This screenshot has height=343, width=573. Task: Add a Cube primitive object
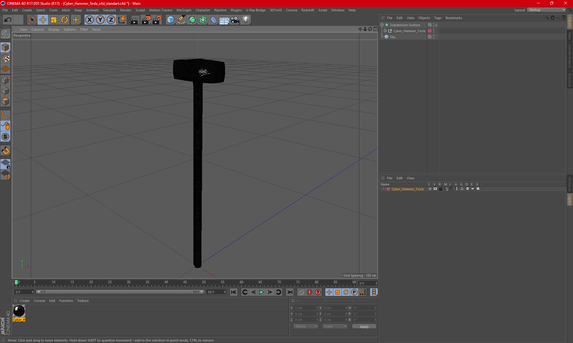[x=170, y=20]
